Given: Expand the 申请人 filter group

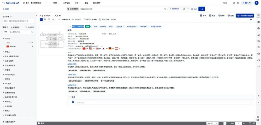Looking at the screenshot, I should 8,52.
